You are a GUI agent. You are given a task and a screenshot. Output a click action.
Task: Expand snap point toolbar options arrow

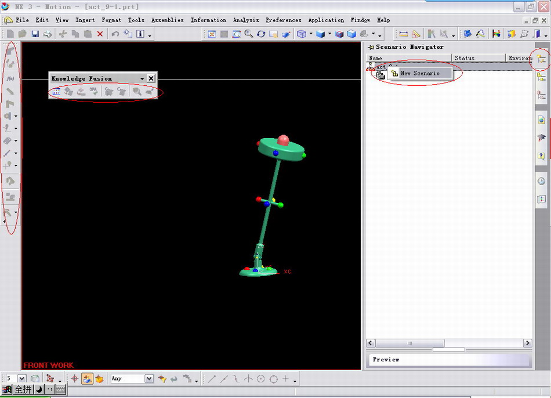[295, 381]
